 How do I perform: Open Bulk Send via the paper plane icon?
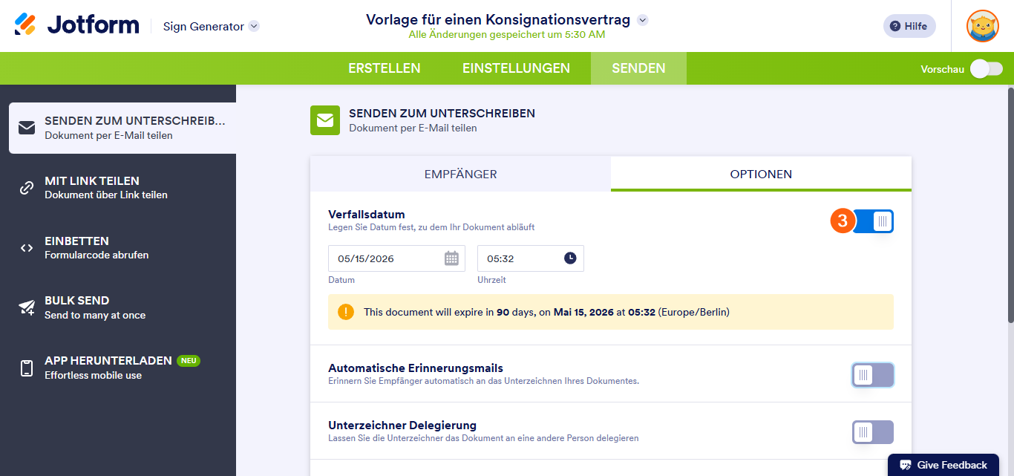(x=27, y=307)
